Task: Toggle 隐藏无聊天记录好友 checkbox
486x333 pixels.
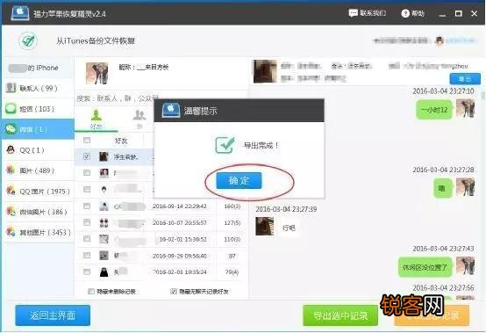Action: click(x=174, y=291)
